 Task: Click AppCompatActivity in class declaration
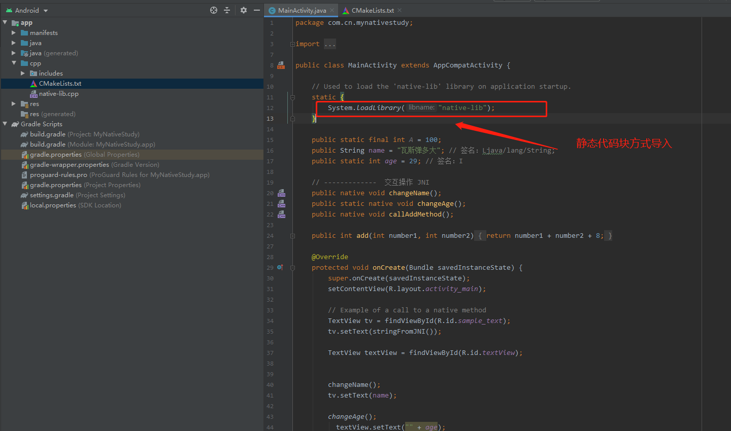pos(468,65)
